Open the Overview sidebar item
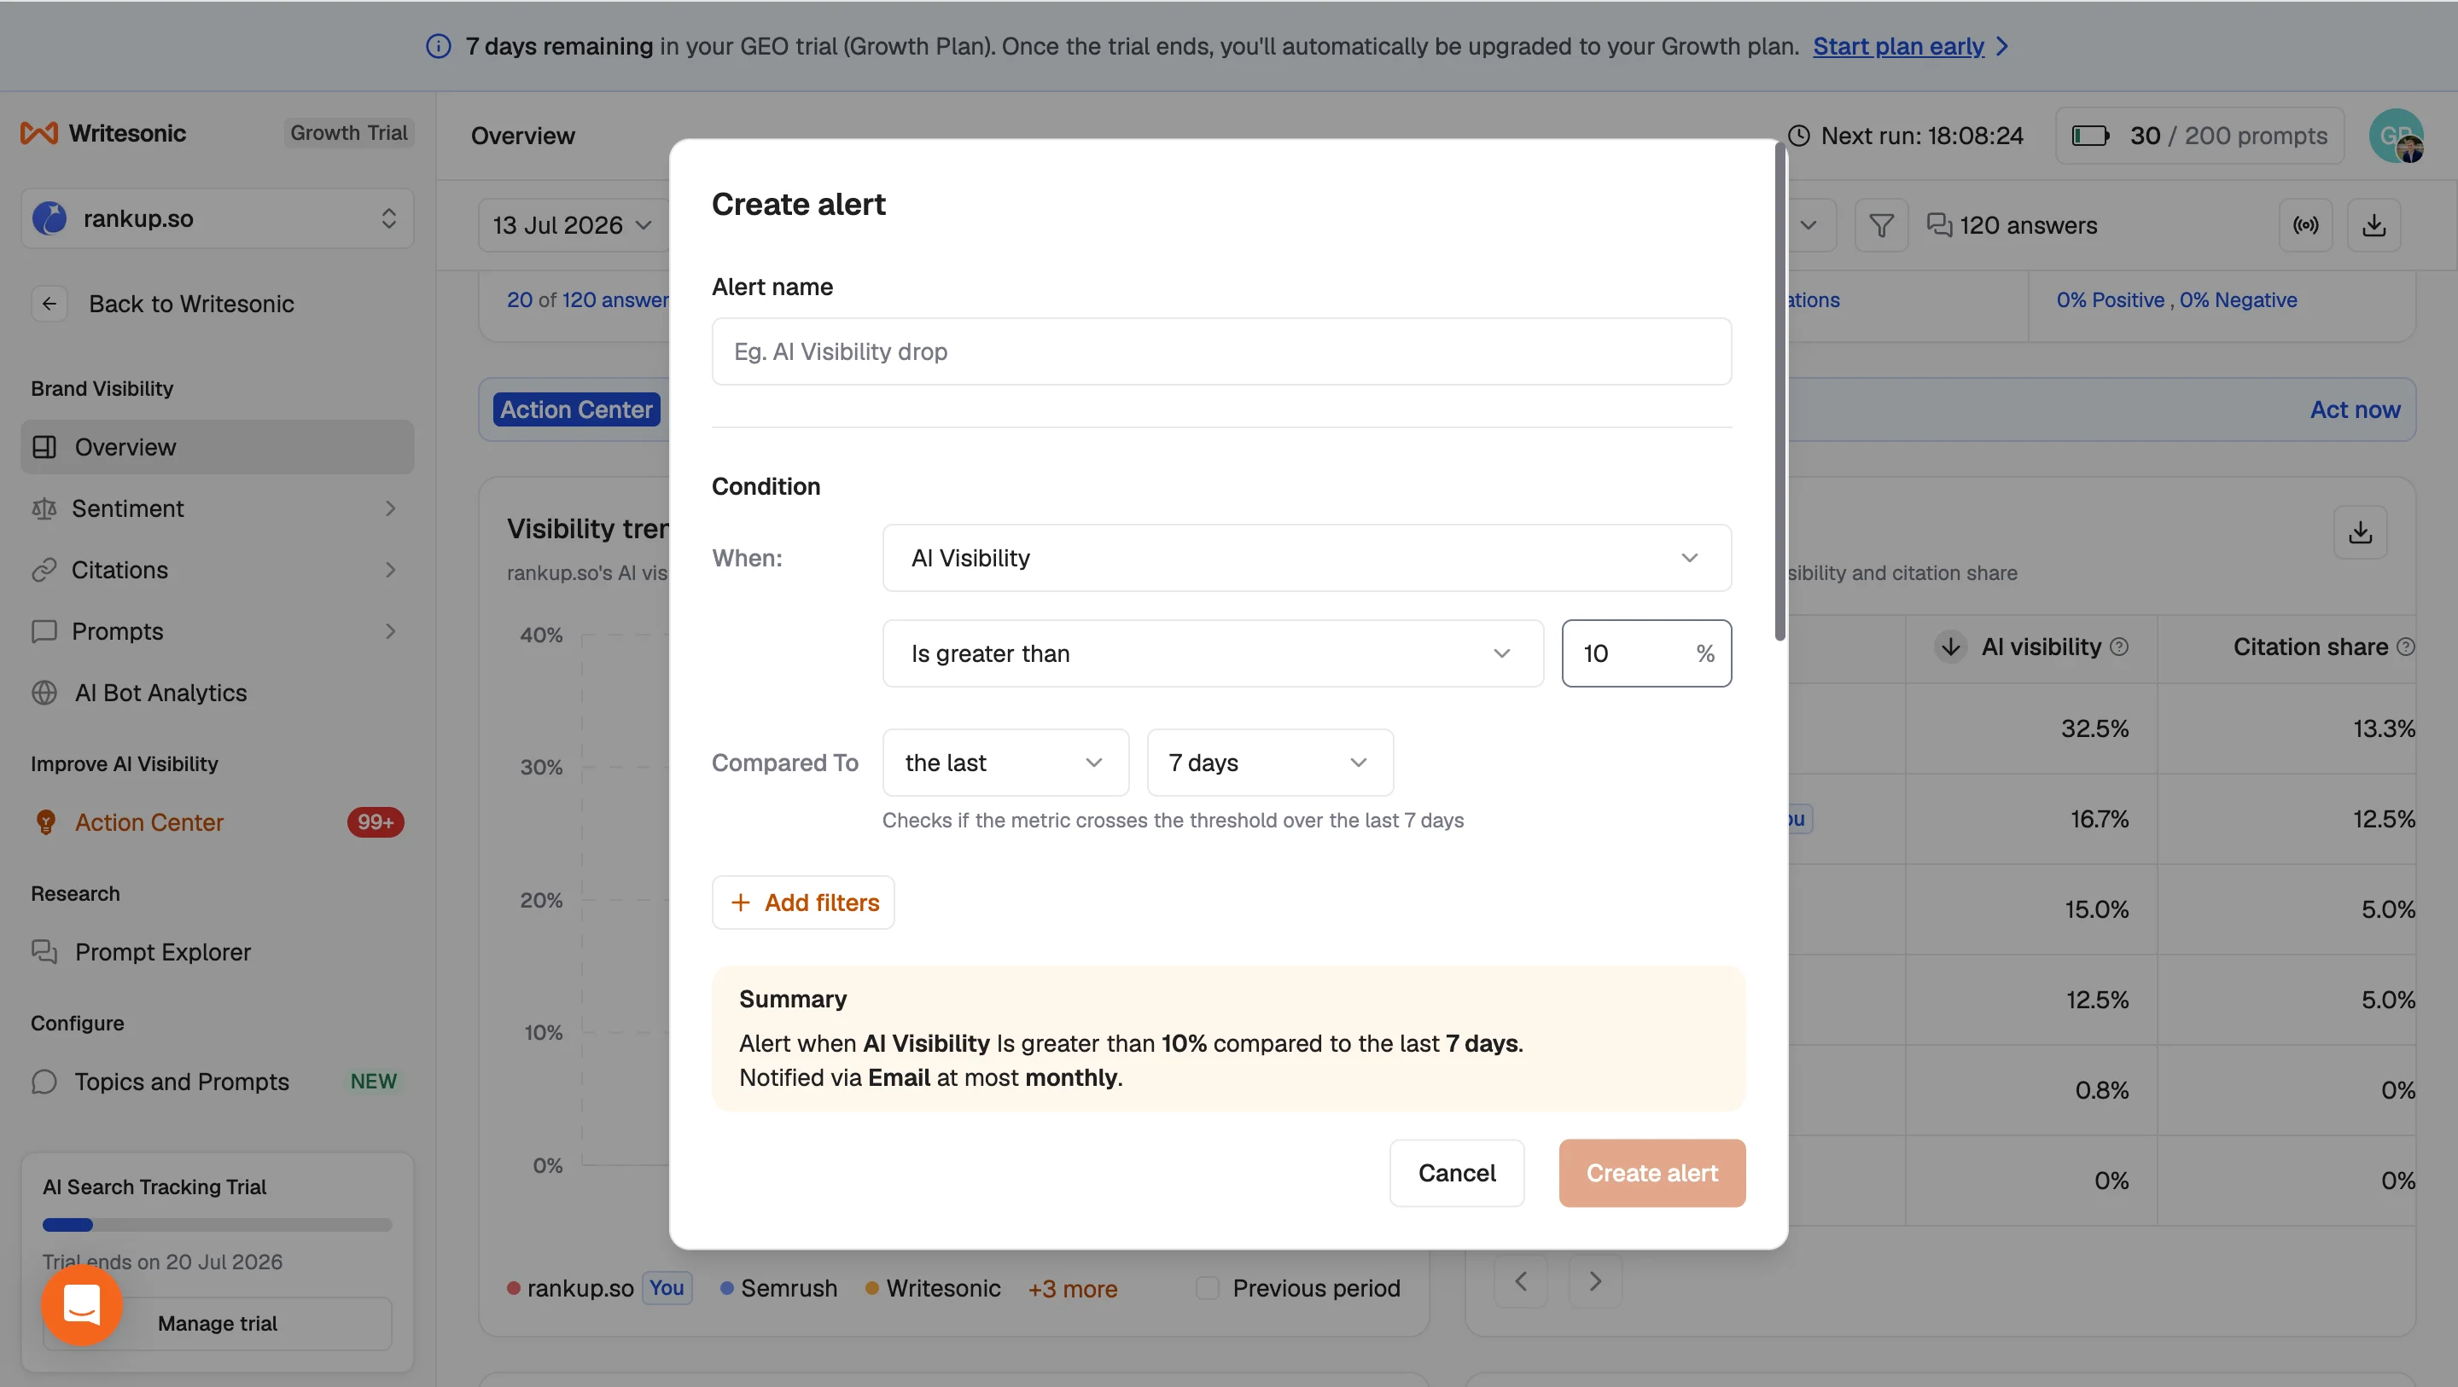The height and width of the screenshot is (1387, 2458). (x=218, y=446)
